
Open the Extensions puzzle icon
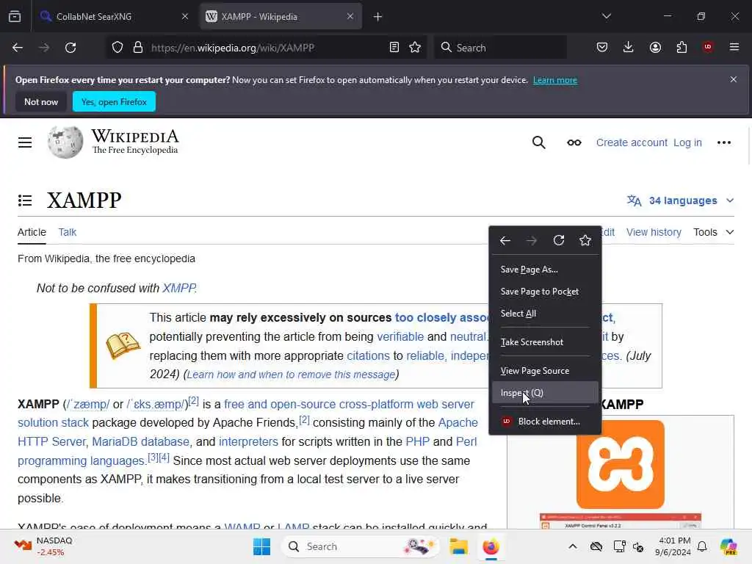click(x=681, y=47)
